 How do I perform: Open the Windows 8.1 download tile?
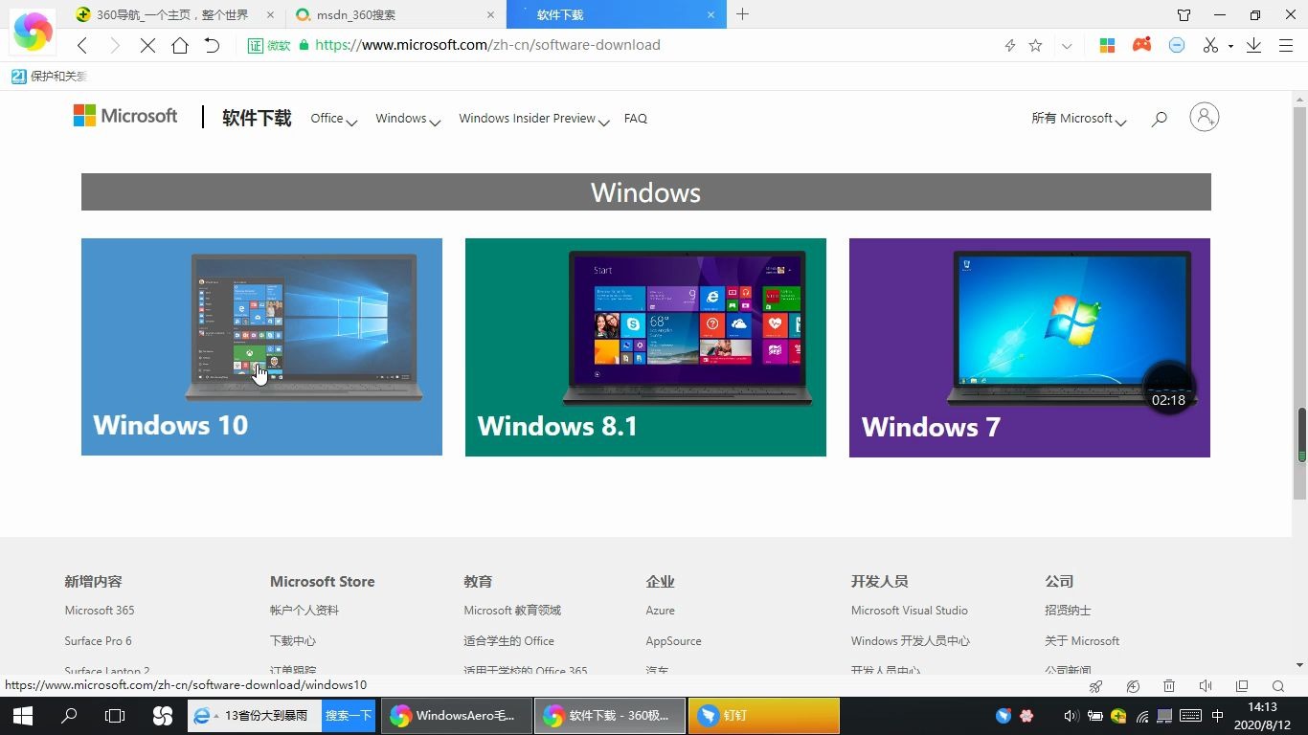coord(645,346)
